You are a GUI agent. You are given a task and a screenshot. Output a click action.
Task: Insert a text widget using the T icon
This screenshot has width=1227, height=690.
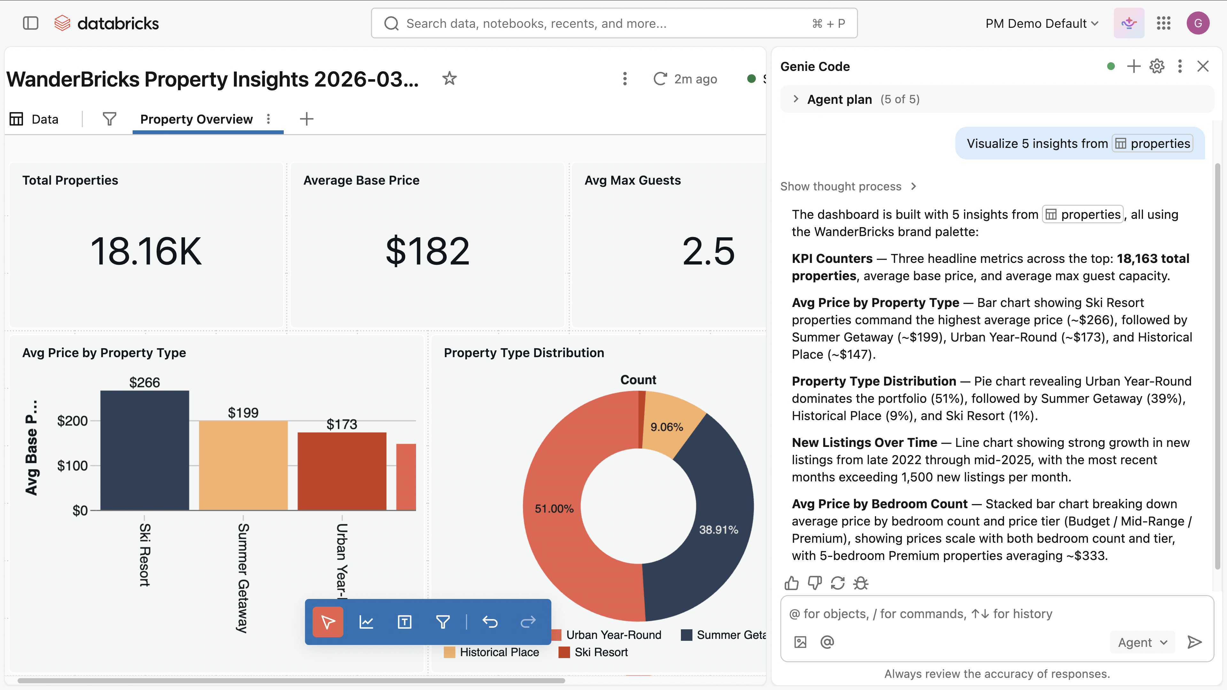coord(404,622)
